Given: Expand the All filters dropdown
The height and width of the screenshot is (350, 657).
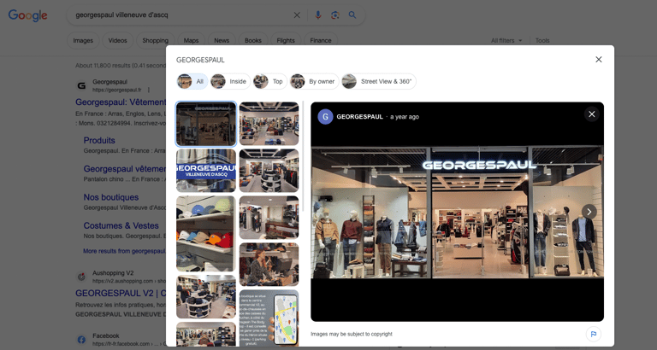Looking at the screenshot, I should [x=506, y=41].
